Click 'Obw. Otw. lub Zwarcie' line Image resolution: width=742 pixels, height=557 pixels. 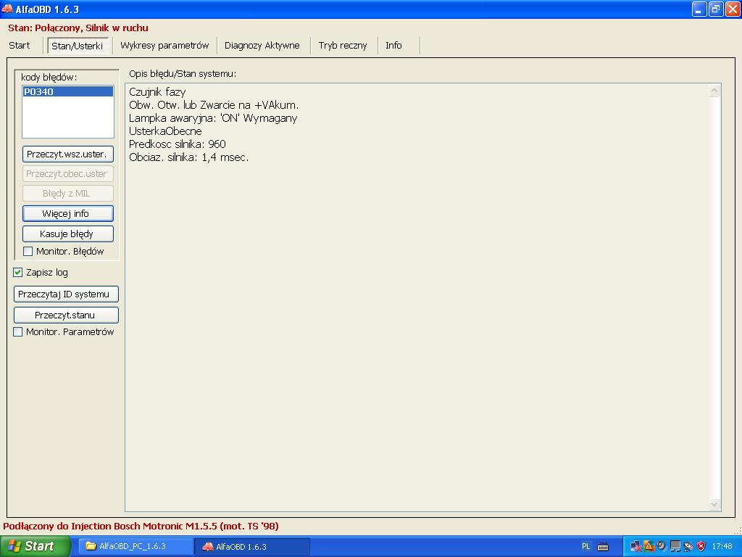coord(214,105)
